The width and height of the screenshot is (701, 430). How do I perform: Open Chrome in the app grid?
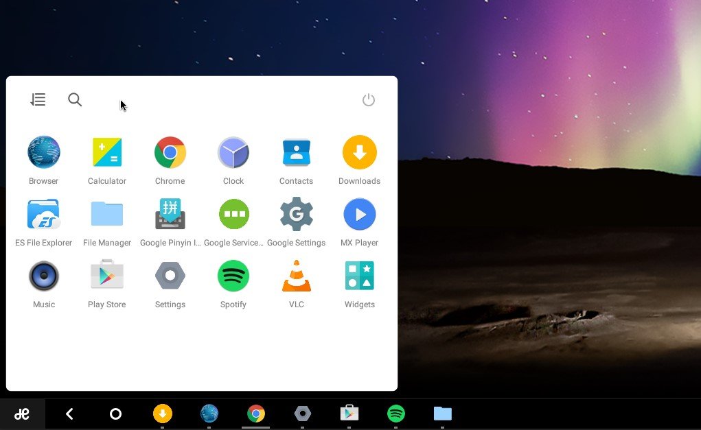(170, 153)
